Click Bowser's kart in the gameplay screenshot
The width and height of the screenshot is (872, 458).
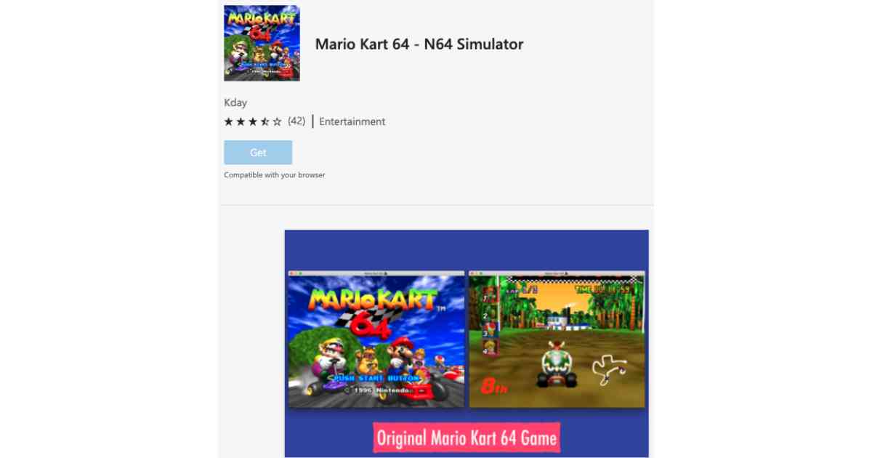click(x=557, y=363)
